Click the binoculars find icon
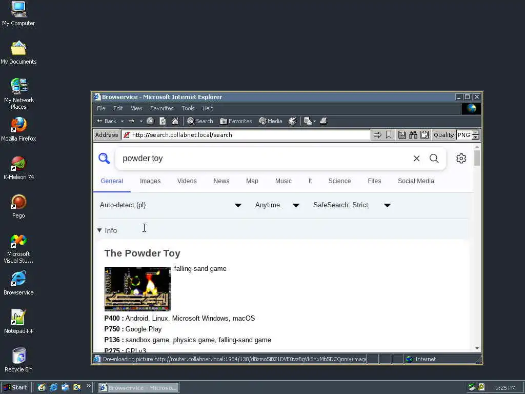The height and width of the screenshot is (394, 525). 413,135
